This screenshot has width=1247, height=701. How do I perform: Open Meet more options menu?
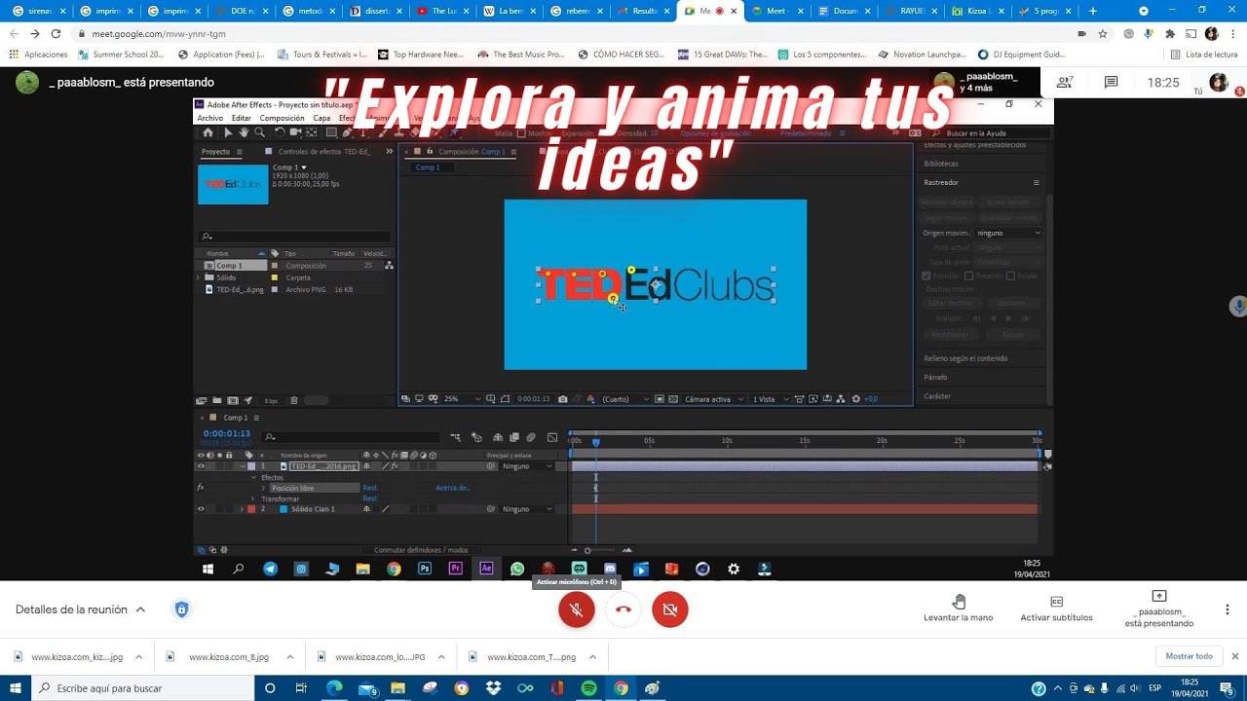coord(1227,609)
